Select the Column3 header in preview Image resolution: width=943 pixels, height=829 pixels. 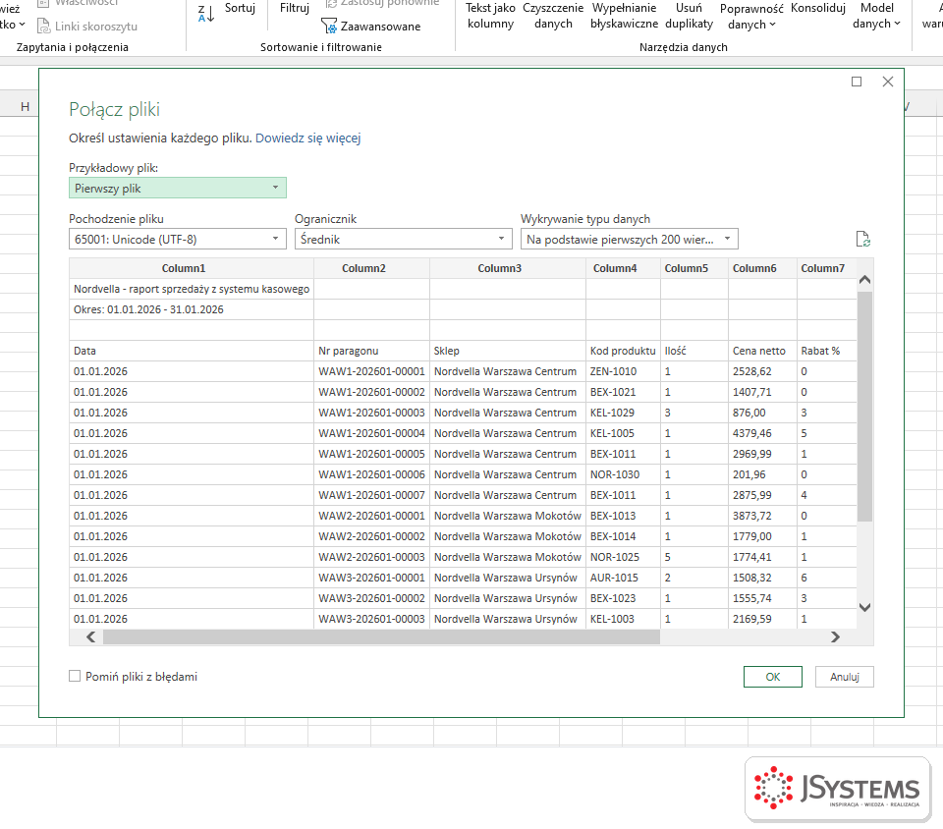(x=508, y=268)
